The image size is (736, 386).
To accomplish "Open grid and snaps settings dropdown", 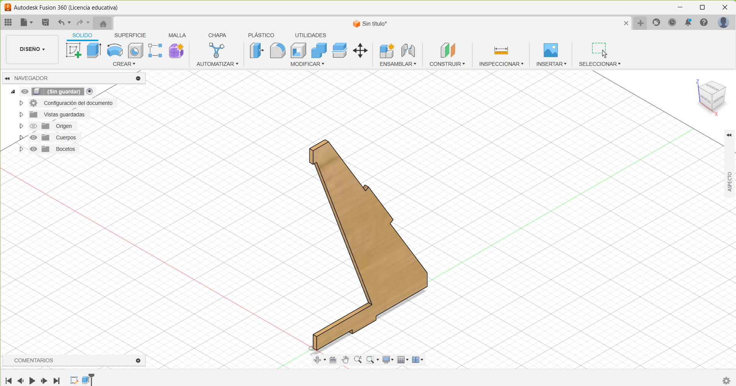I will pos(402,360).
